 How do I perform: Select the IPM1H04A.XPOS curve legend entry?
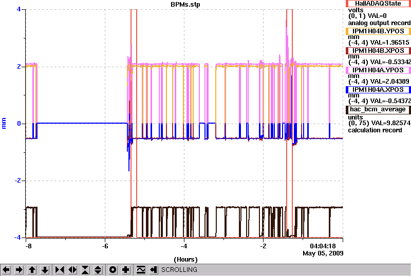click(x=378, y=90)
